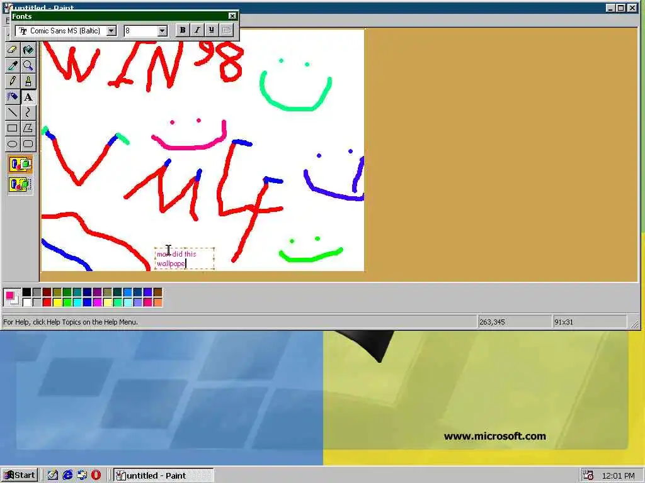Pick the orange color swatch
The width and height of the screenshot is (645, 483).
tap(158, 303)
